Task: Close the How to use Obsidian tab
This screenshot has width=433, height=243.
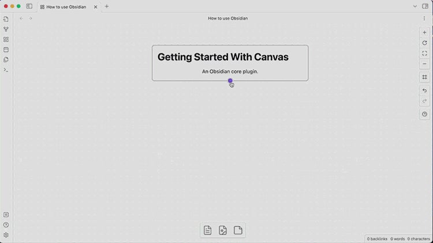Action: [x=95, y=7]
